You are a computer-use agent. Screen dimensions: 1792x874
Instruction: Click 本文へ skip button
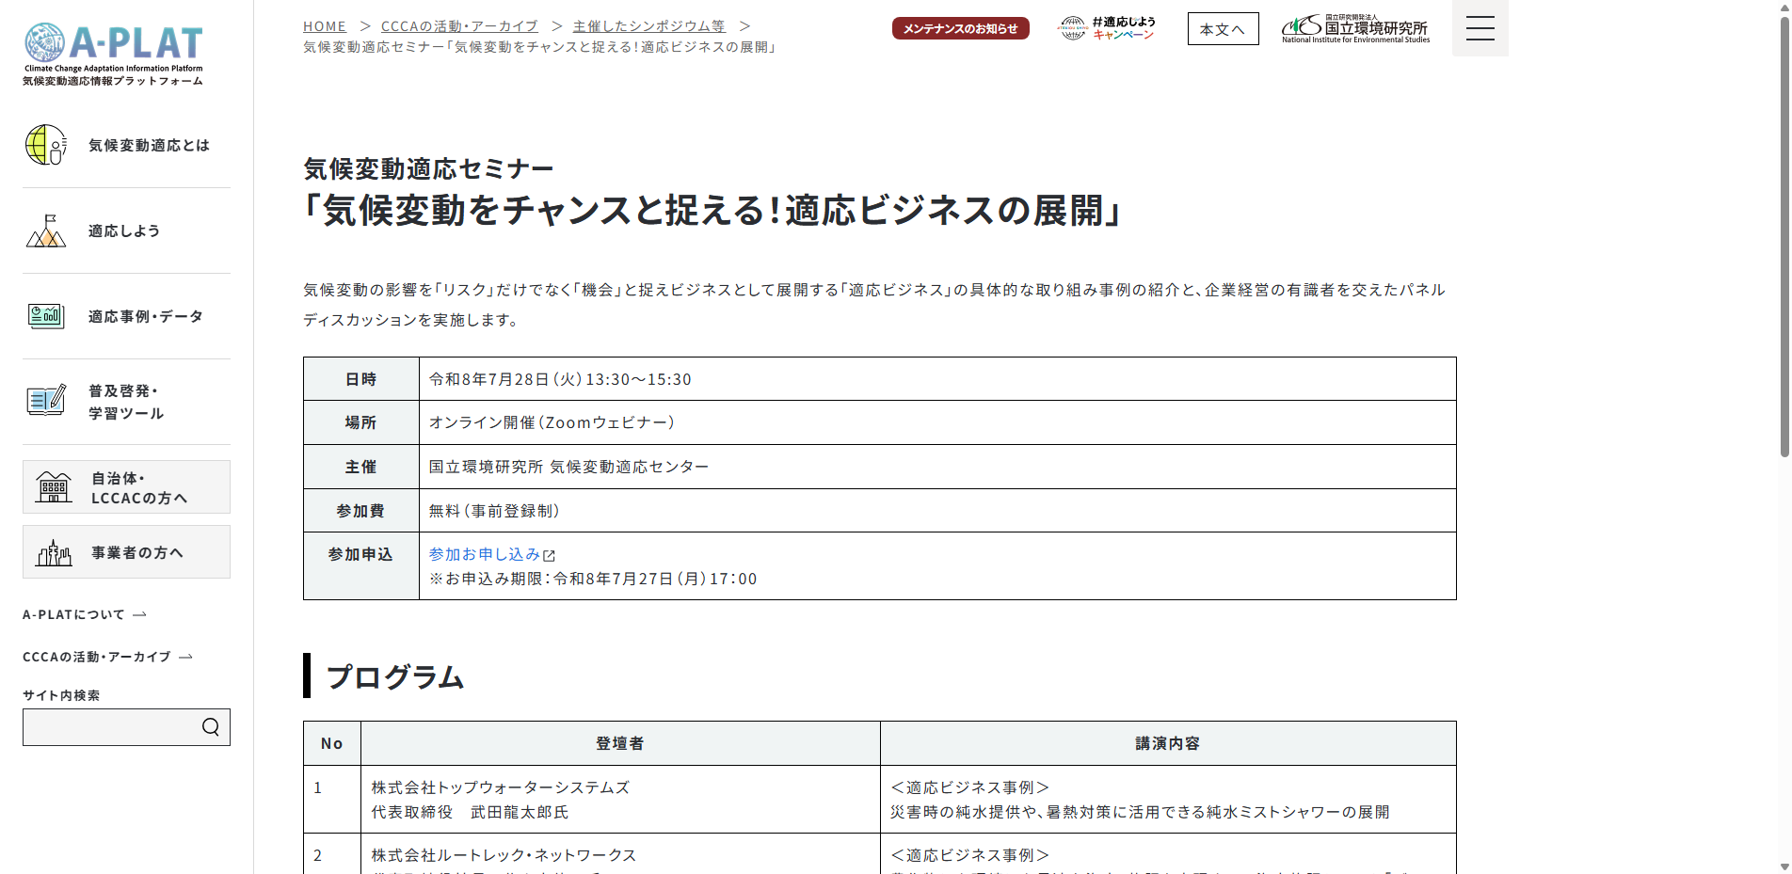coord(1223,29)
